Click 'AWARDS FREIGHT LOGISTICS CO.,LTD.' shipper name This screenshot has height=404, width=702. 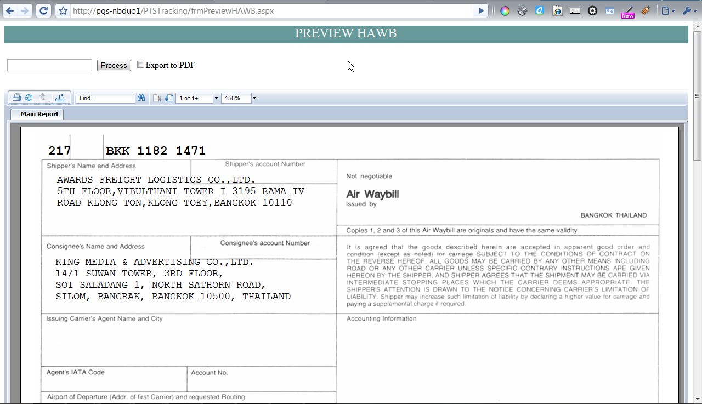156,180
